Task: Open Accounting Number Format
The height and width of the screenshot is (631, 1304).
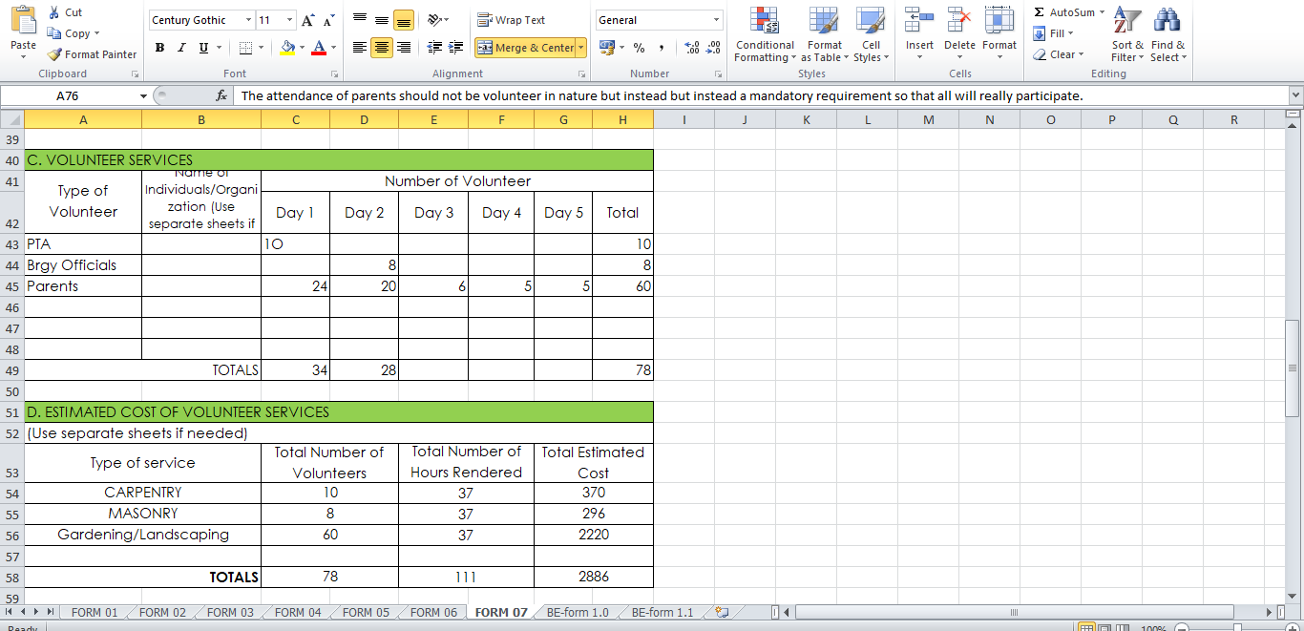Action: (606, 48)
